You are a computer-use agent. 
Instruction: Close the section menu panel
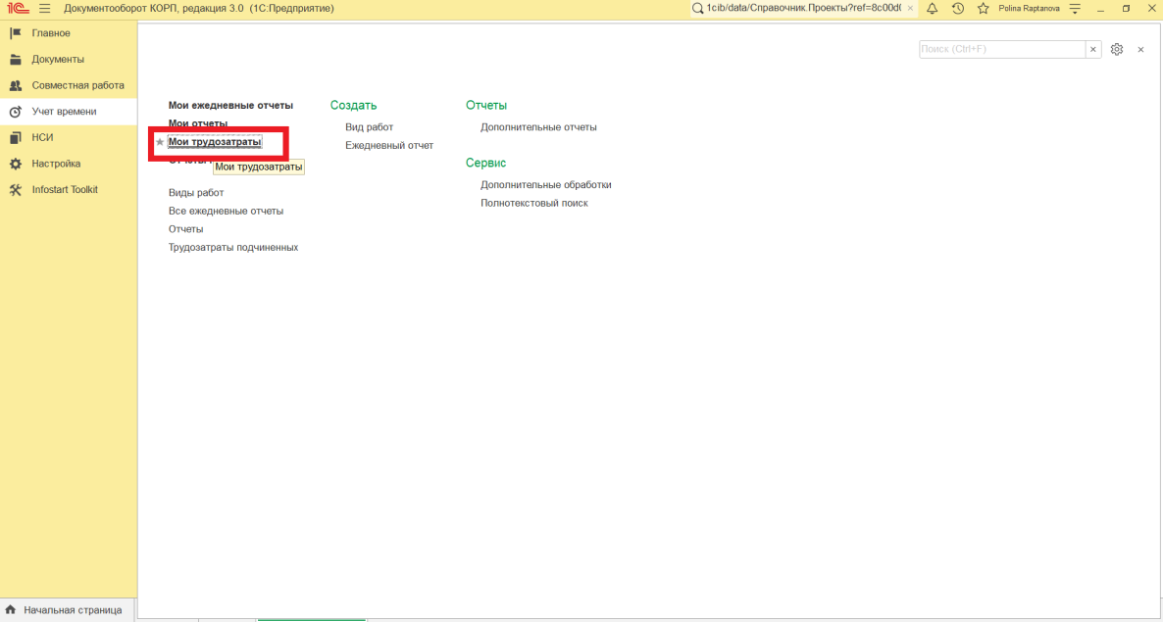(1140, 49)
